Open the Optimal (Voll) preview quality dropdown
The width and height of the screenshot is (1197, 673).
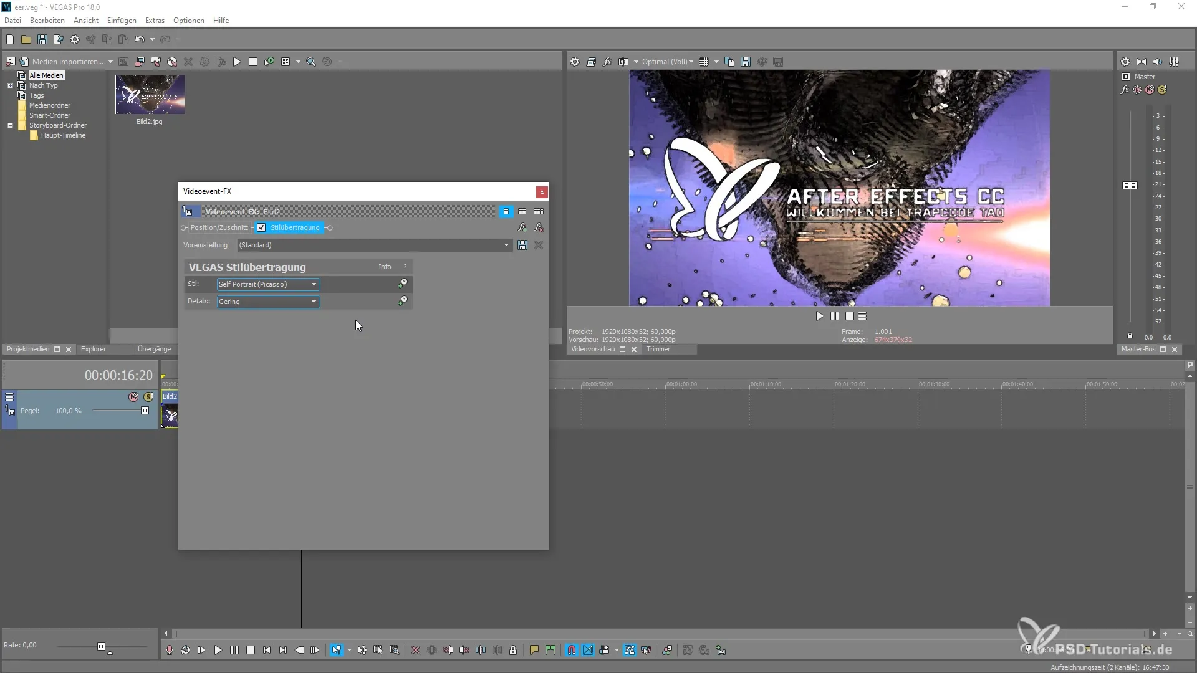coord(668,62)
